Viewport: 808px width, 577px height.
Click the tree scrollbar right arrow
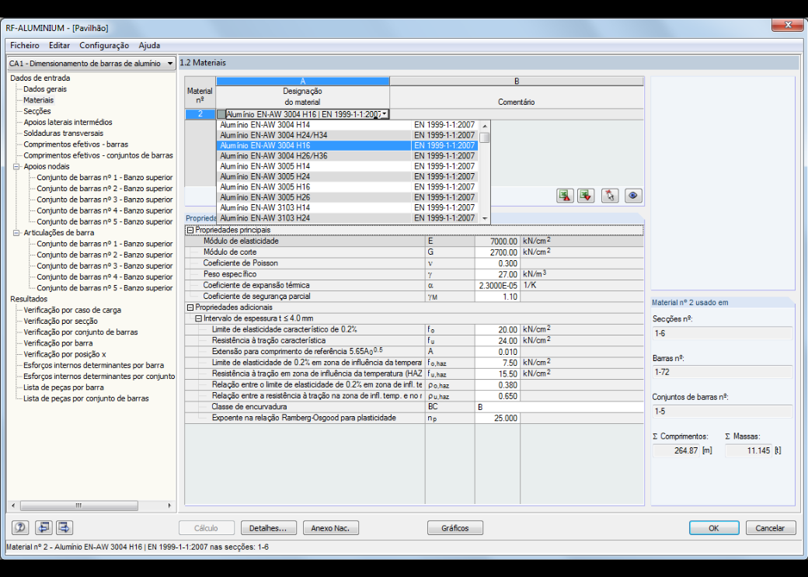pyautogui.click(x=169, y=506)
